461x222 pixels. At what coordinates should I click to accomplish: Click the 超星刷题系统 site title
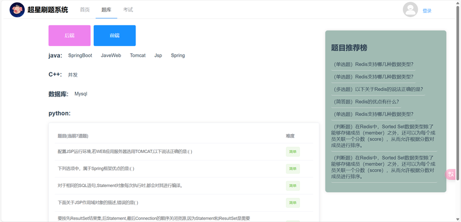(48, 10)
